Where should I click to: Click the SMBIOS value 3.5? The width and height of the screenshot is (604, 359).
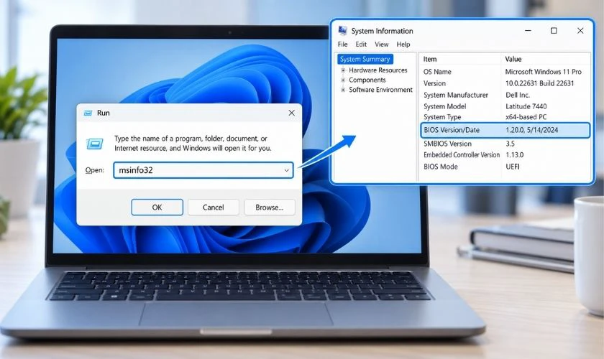pyautogui.click(x=510, y=144)
